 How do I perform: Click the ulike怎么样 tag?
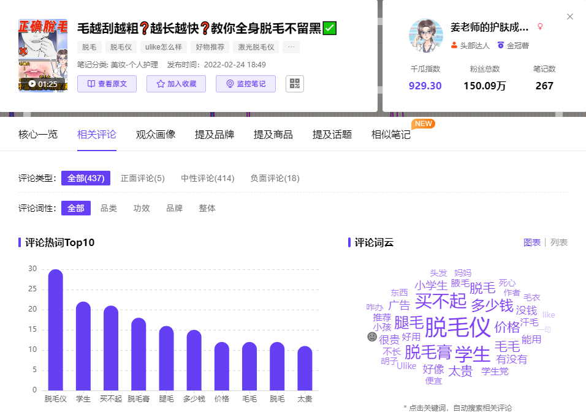pos(163,47)
